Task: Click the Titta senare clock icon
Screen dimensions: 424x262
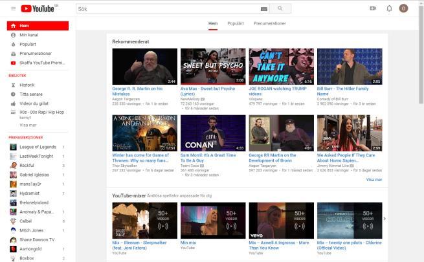Action: point(13,94)
